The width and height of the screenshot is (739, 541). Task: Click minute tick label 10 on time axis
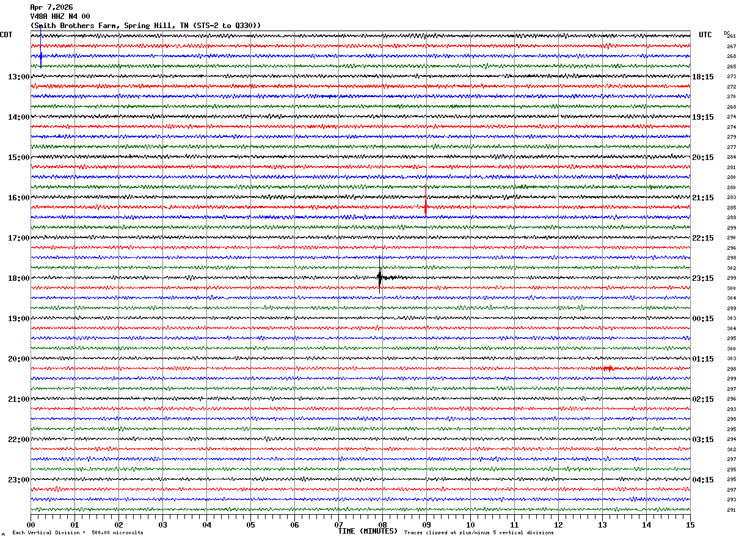470,525
